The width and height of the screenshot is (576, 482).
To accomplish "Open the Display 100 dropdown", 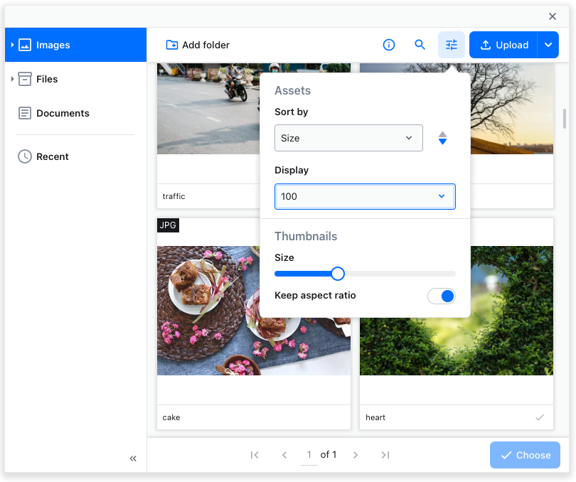I will tap(365, 196).
